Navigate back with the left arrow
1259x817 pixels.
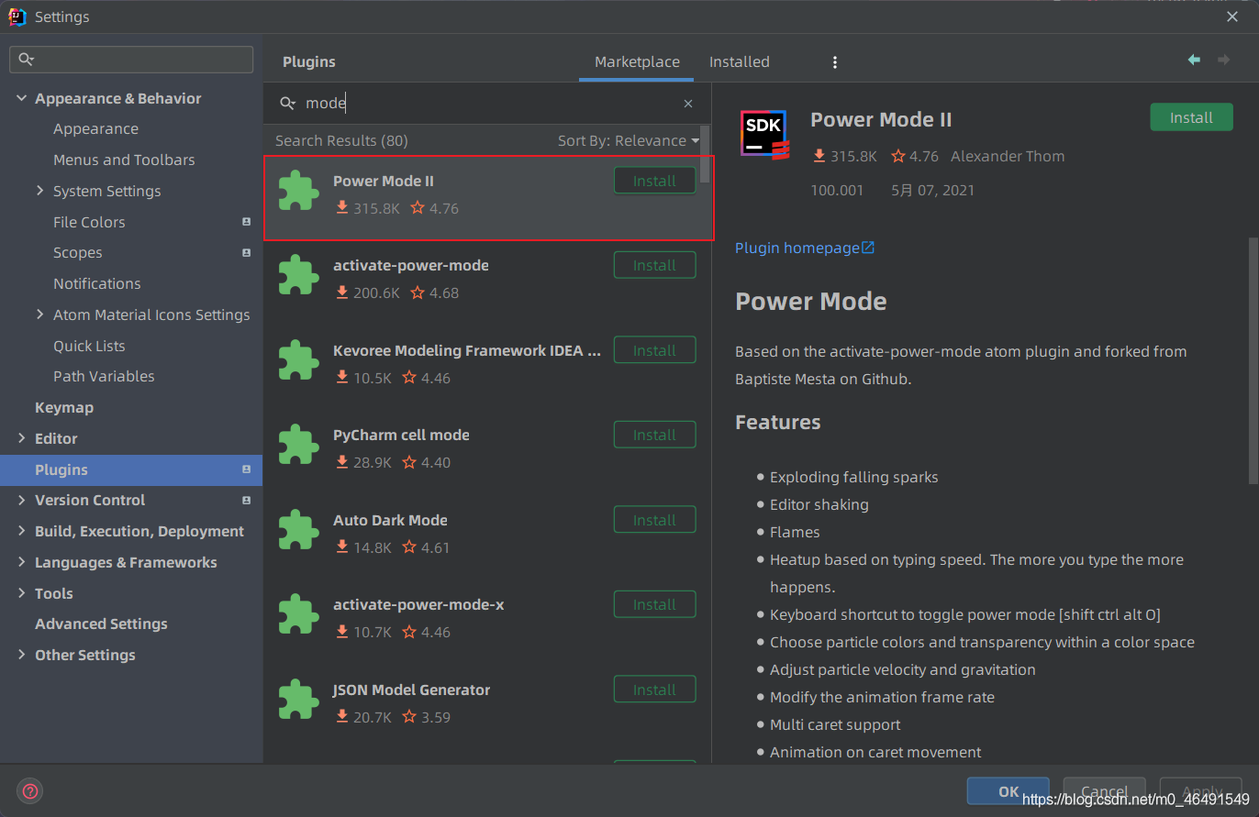1194,60
